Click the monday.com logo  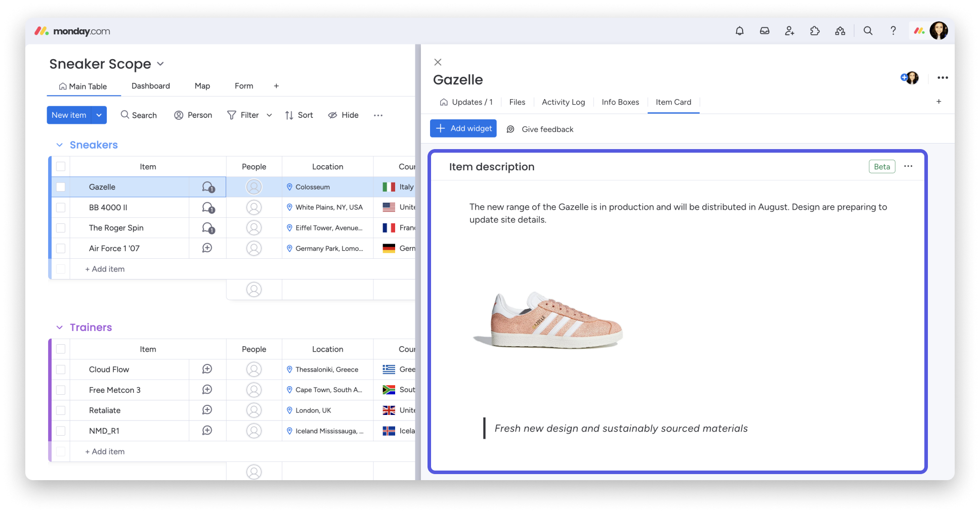click(x=72, y=31)
